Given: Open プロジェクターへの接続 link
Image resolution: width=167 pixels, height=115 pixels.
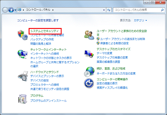Looking at the screenshot, I should [x=45, y=85].
